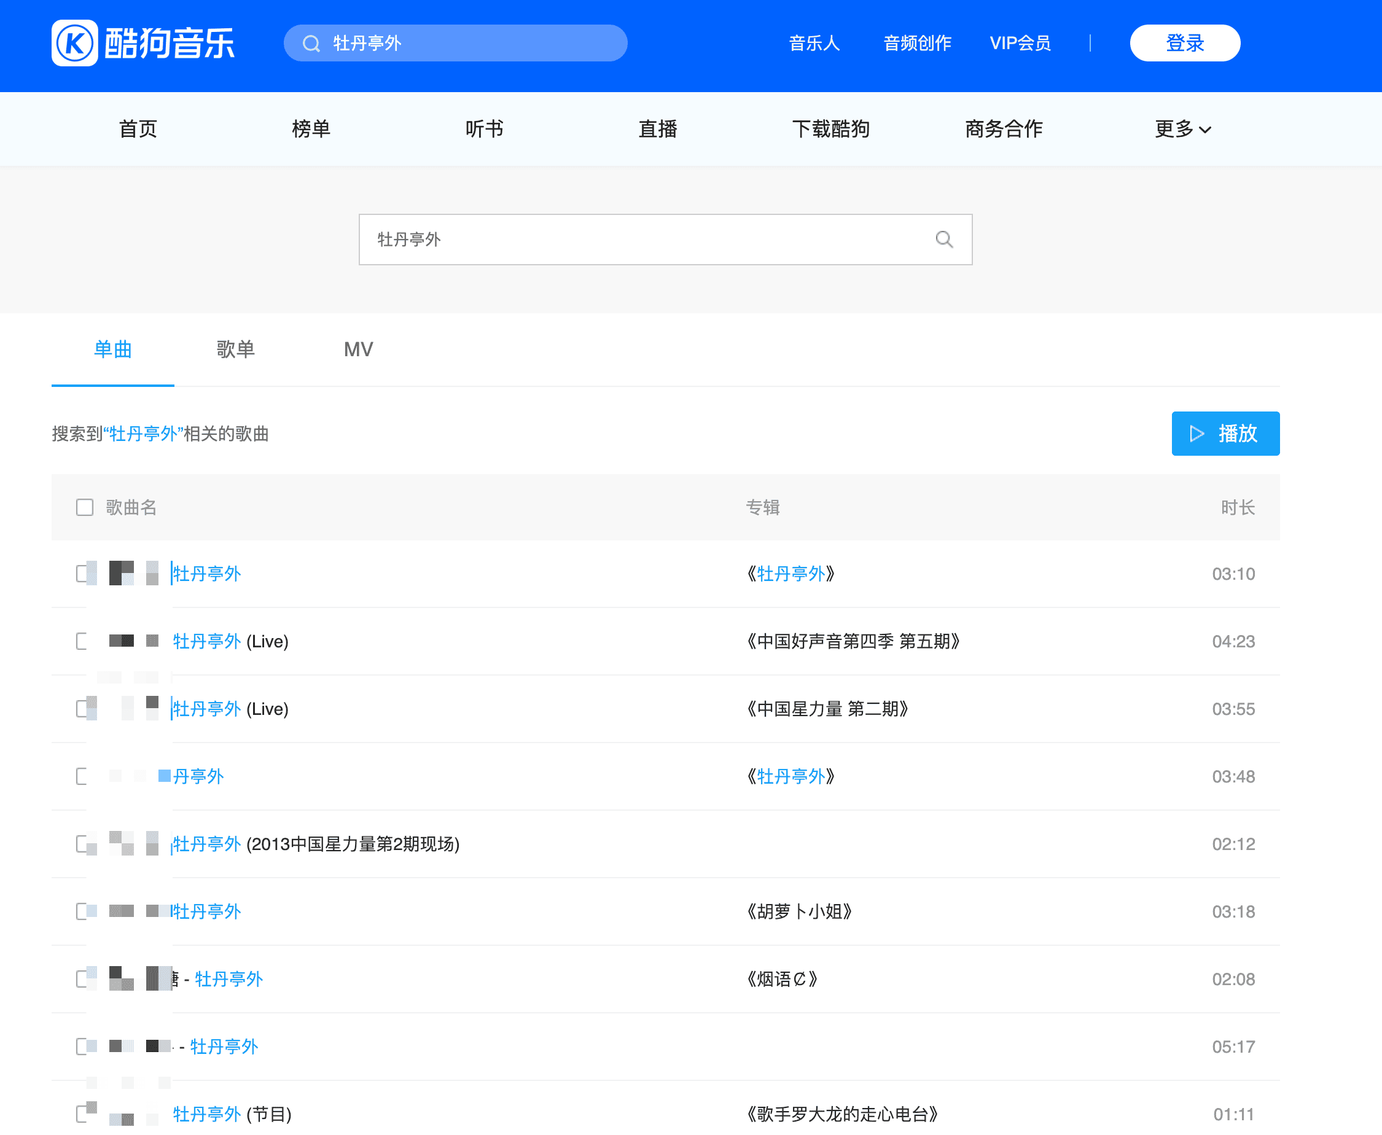1382x1135 pixels.
Task: Open the song from album 胡萝卜小姐
Action: tap(206, 911)
